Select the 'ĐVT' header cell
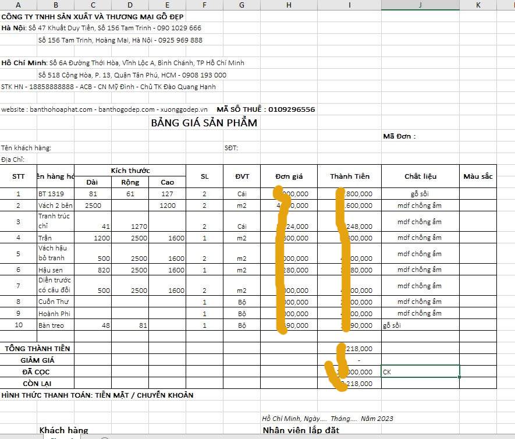The width and height of the screenshot is (515, 439). pos(241,176)
